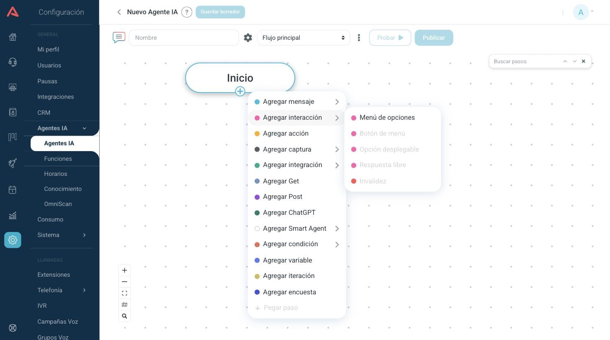Viewport: 610px width, 340px height.
Task: Open Integraciones in sidebar
Action: point(56,97)
